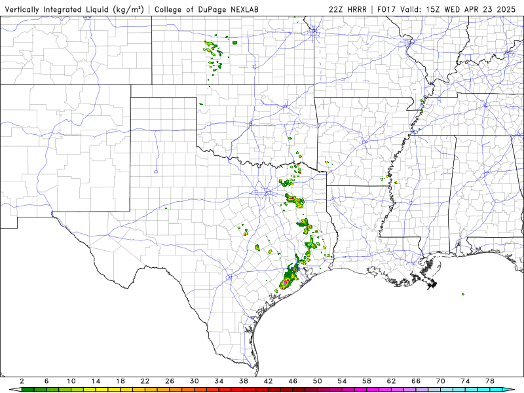Click the colorbar label '22'
524x393 pixels.
point(145,381)
